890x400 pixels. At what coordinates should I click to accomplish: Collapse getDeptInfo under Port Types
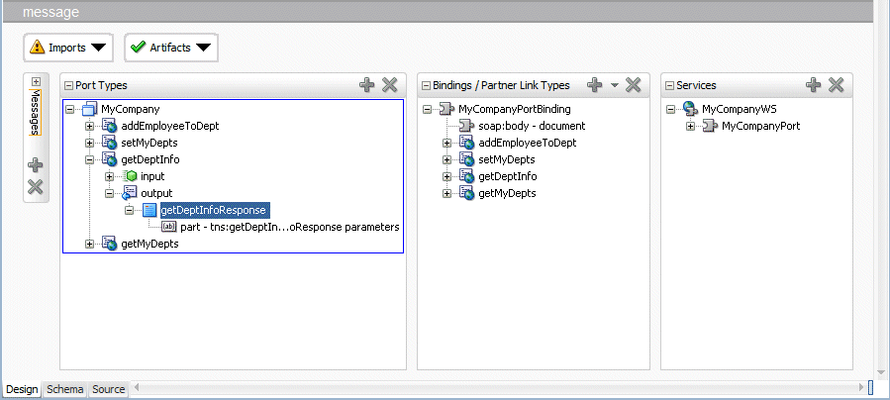pyautogui.click(x=89, y=160)
